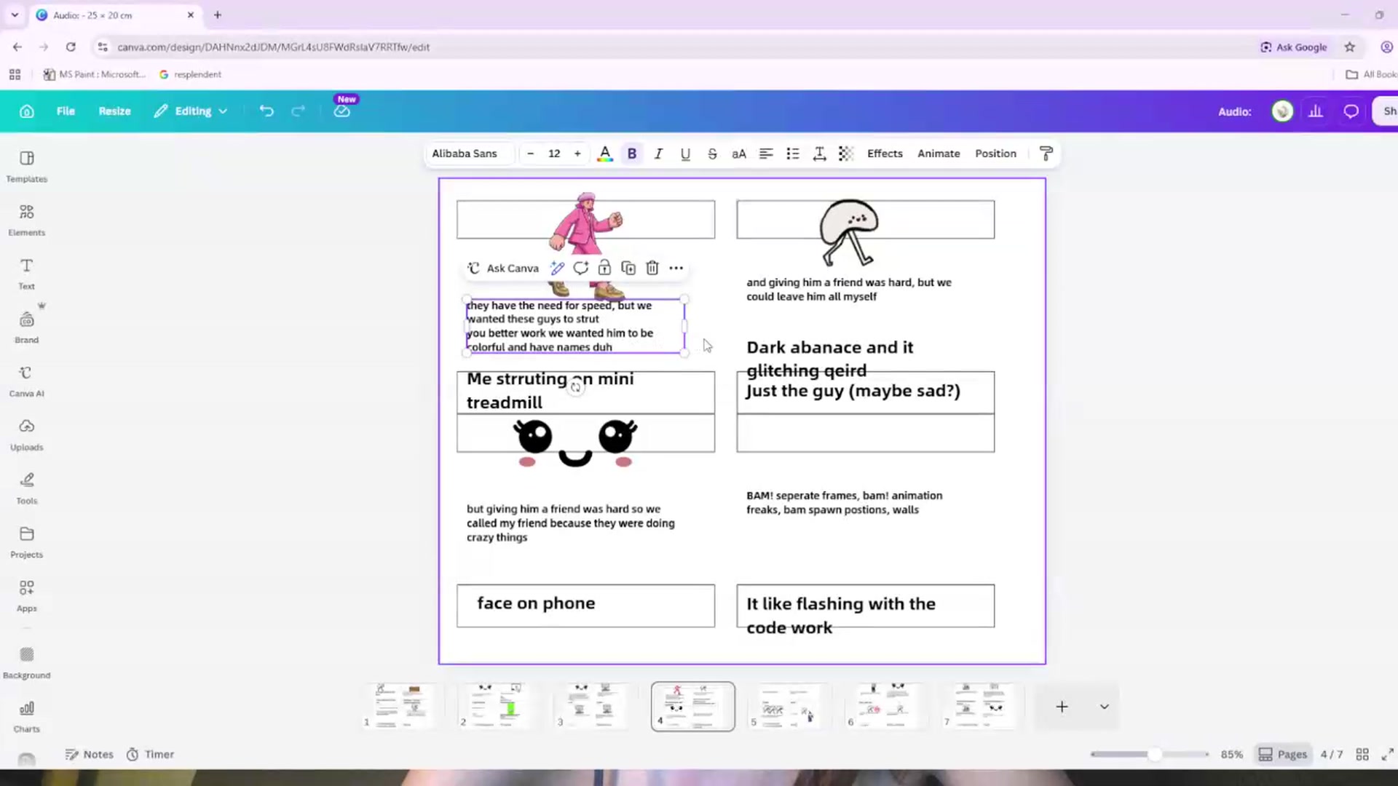
Task: Expand add page options chevron
Action: tap(1104, 707)
